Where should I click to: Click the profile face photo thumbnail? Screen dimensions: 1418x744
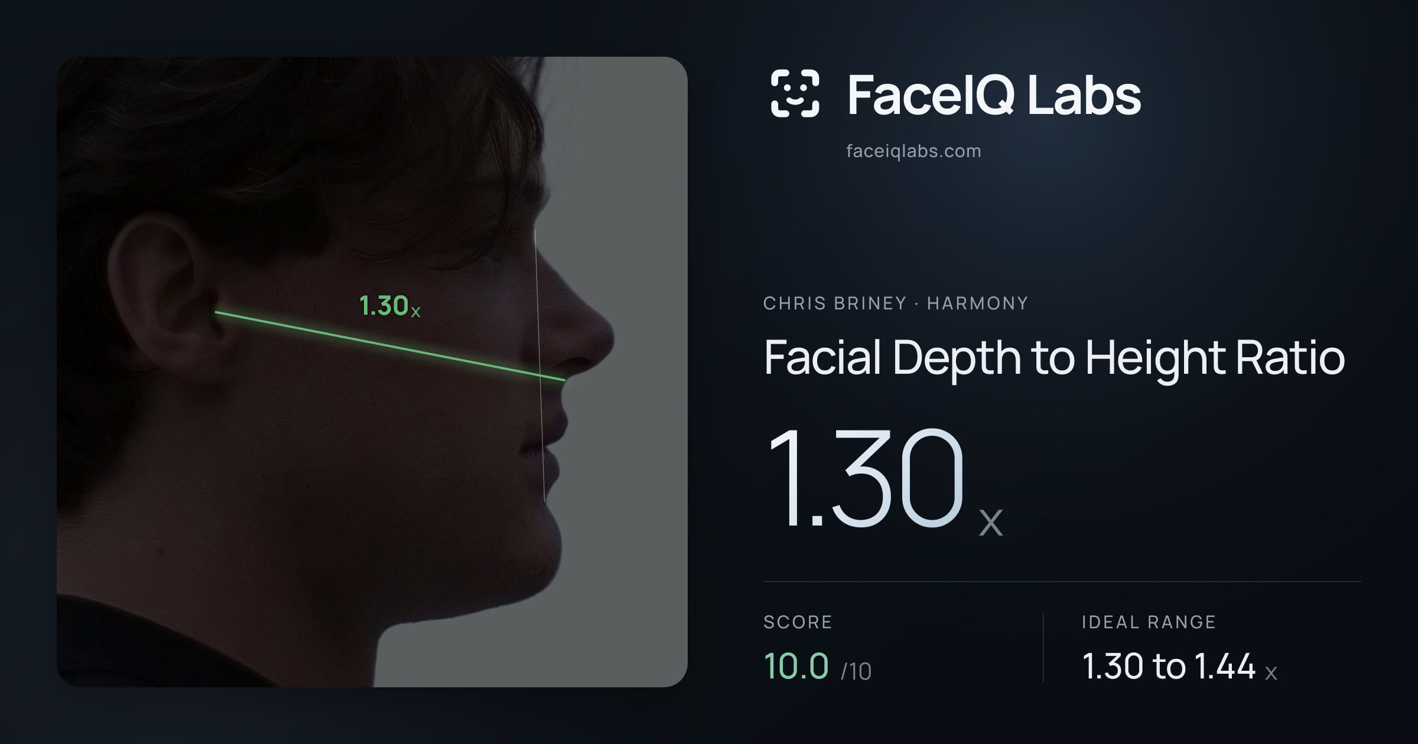pos(372,372)
